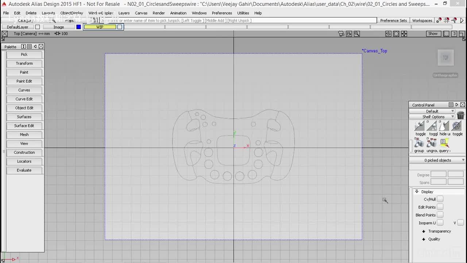Screen dimensions: 467x263
Task: Open the Palette list menu icon
Action: point(29,46)
